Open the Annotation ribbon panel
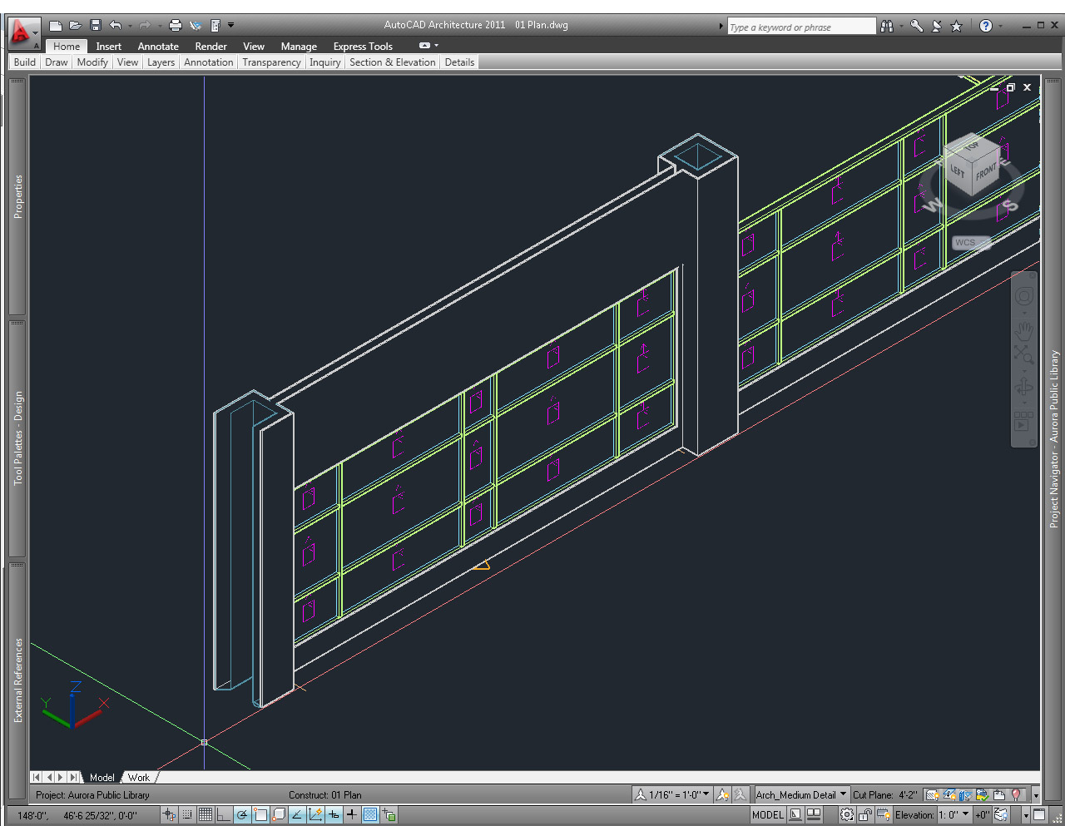This screenshot has height=826, width=1065. click(x=209, y=62)
